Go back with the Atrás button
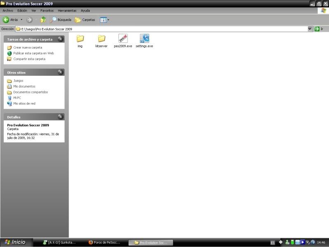Screen dimensions: 329x247 click(10, 20)
